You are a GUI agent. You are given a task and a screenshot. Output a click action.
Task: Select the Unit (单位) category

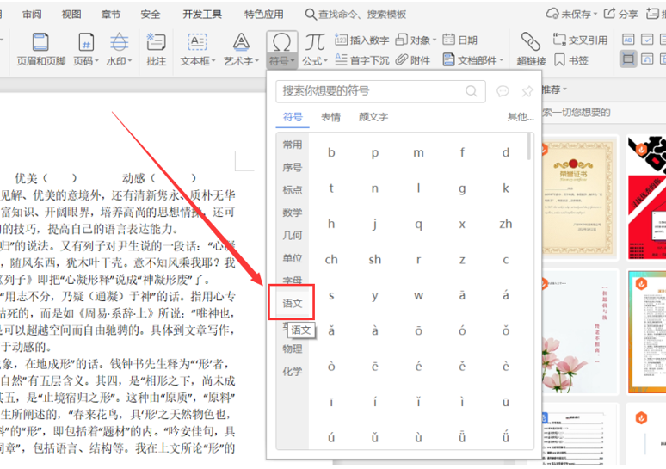pyautogui.click(x=293, y=258)
